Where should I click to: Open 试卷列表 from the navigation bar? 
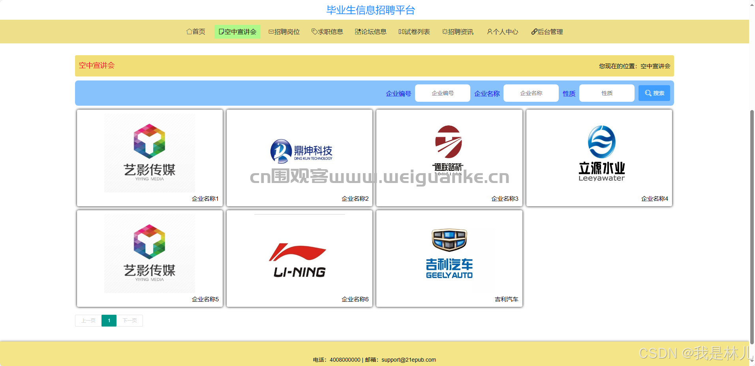pyautogui.click(x=414, y=32)
